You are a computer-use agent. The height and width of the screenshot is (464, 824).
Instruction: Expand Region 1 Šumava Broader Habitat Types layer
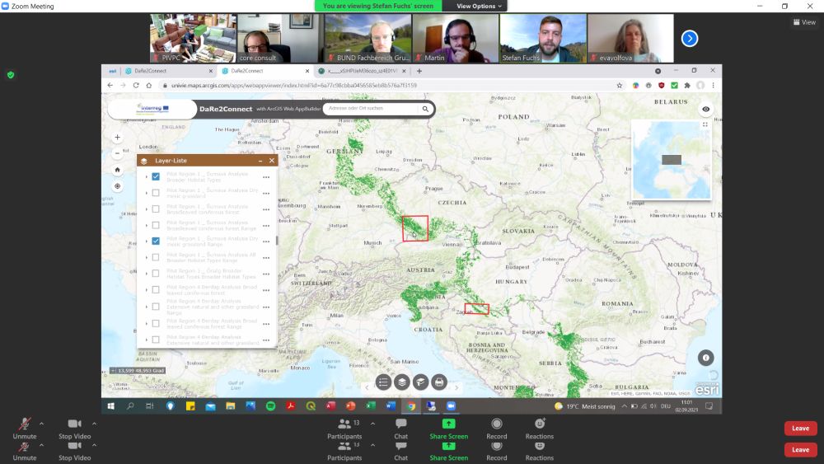[146, 176]
